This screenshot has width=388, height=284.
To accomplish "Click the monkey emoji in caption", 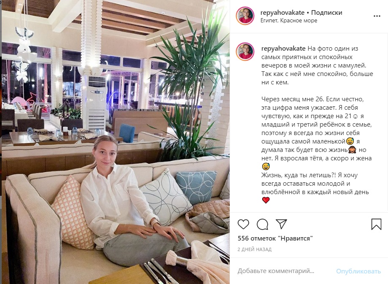I will (352, 150).
